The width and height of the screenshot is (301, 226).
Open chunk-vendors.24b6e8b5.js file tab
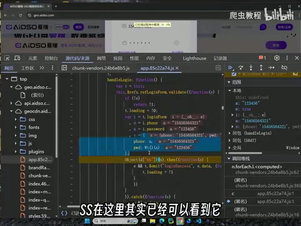click(x=101, y=68)
